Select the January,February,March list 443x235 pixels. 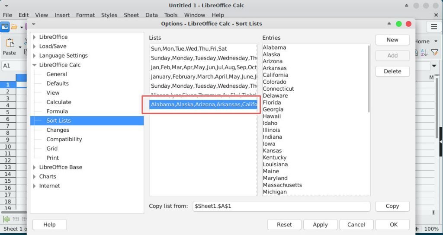coord(203,77)
